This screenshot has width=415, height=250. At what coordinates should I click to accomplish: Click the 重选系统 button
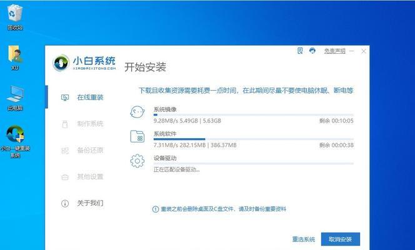(x=304, y=239)
